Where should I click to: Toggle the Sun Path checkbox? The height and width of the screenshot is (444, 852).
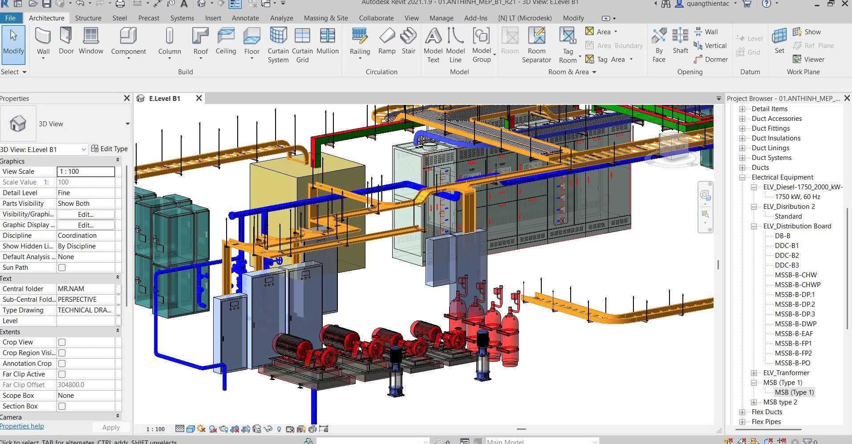pyautogui.click(x=62, y=268)
